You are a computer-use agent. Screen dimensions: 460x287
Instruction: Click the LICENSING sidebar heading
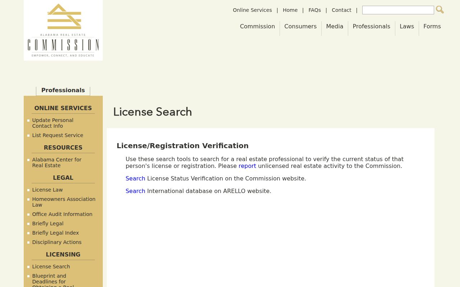(63, 255)
